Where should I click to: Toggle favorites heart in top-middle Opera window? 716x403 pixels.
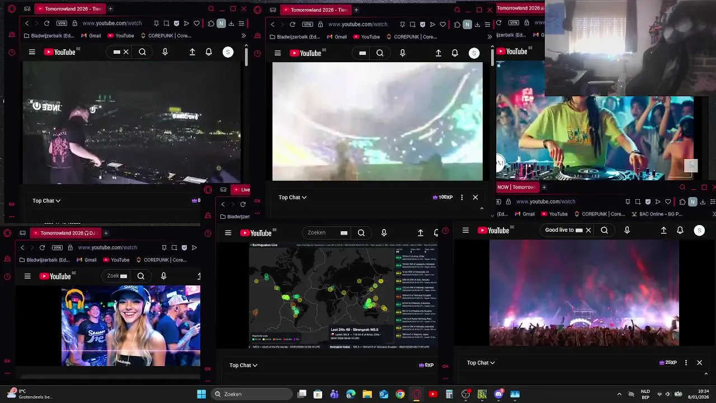click(442, 25)
